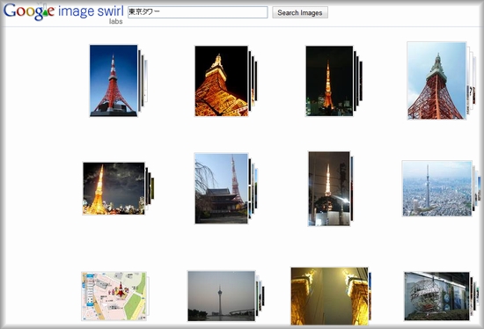Open red tower against deep blue sky thumbnail
Screen dimensions: 484x329
coord(114,81)
